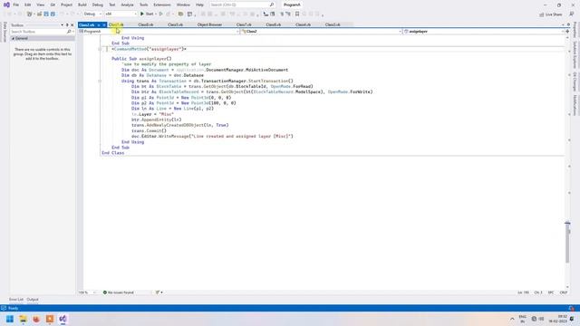Click the Start debugging button
The width and height of the screenshot is (580, 326).
[x=147, y=14]
